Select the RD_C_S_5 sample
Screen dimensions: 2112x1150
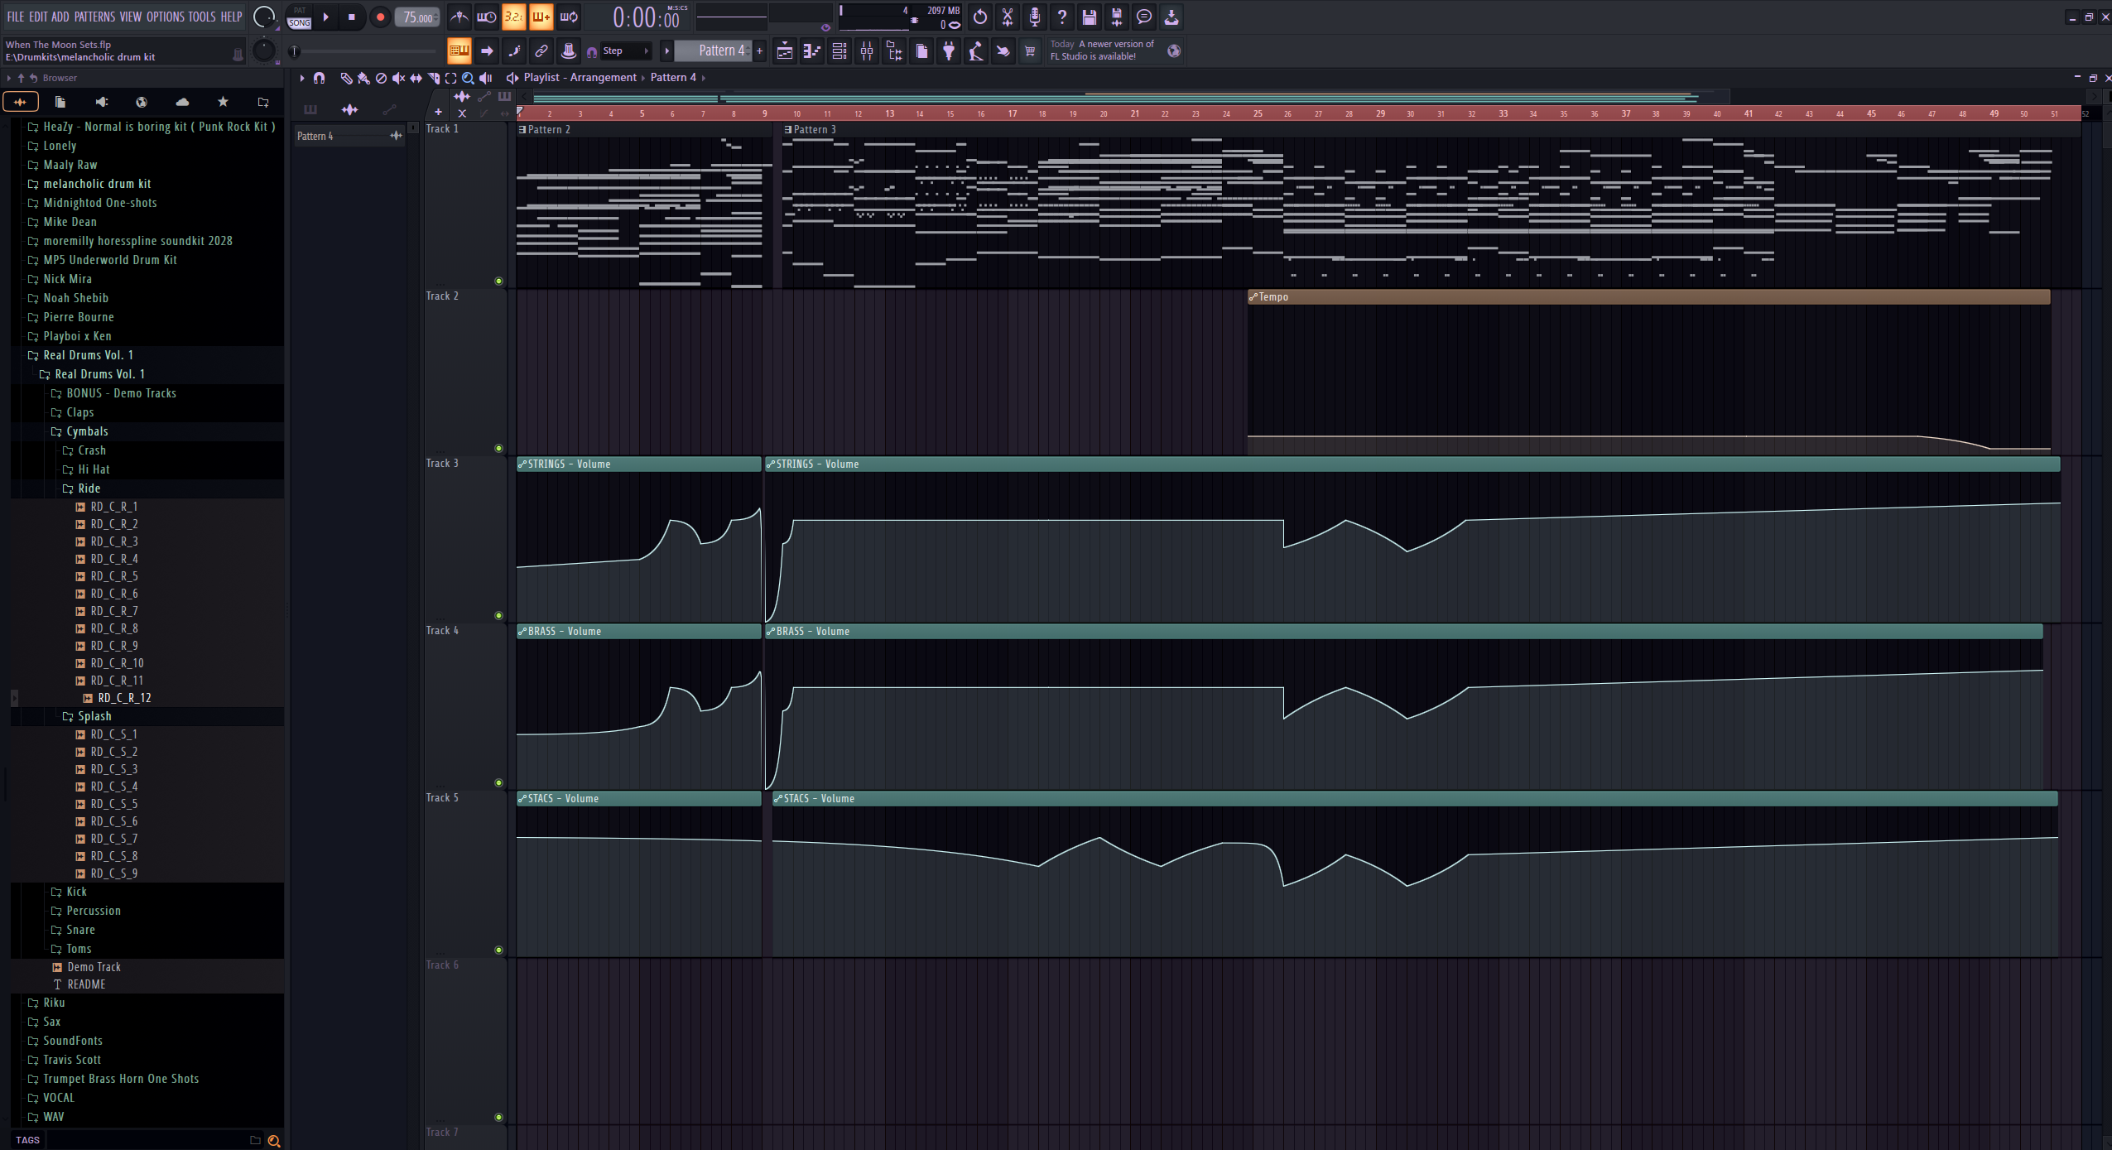tap(113, 804)
